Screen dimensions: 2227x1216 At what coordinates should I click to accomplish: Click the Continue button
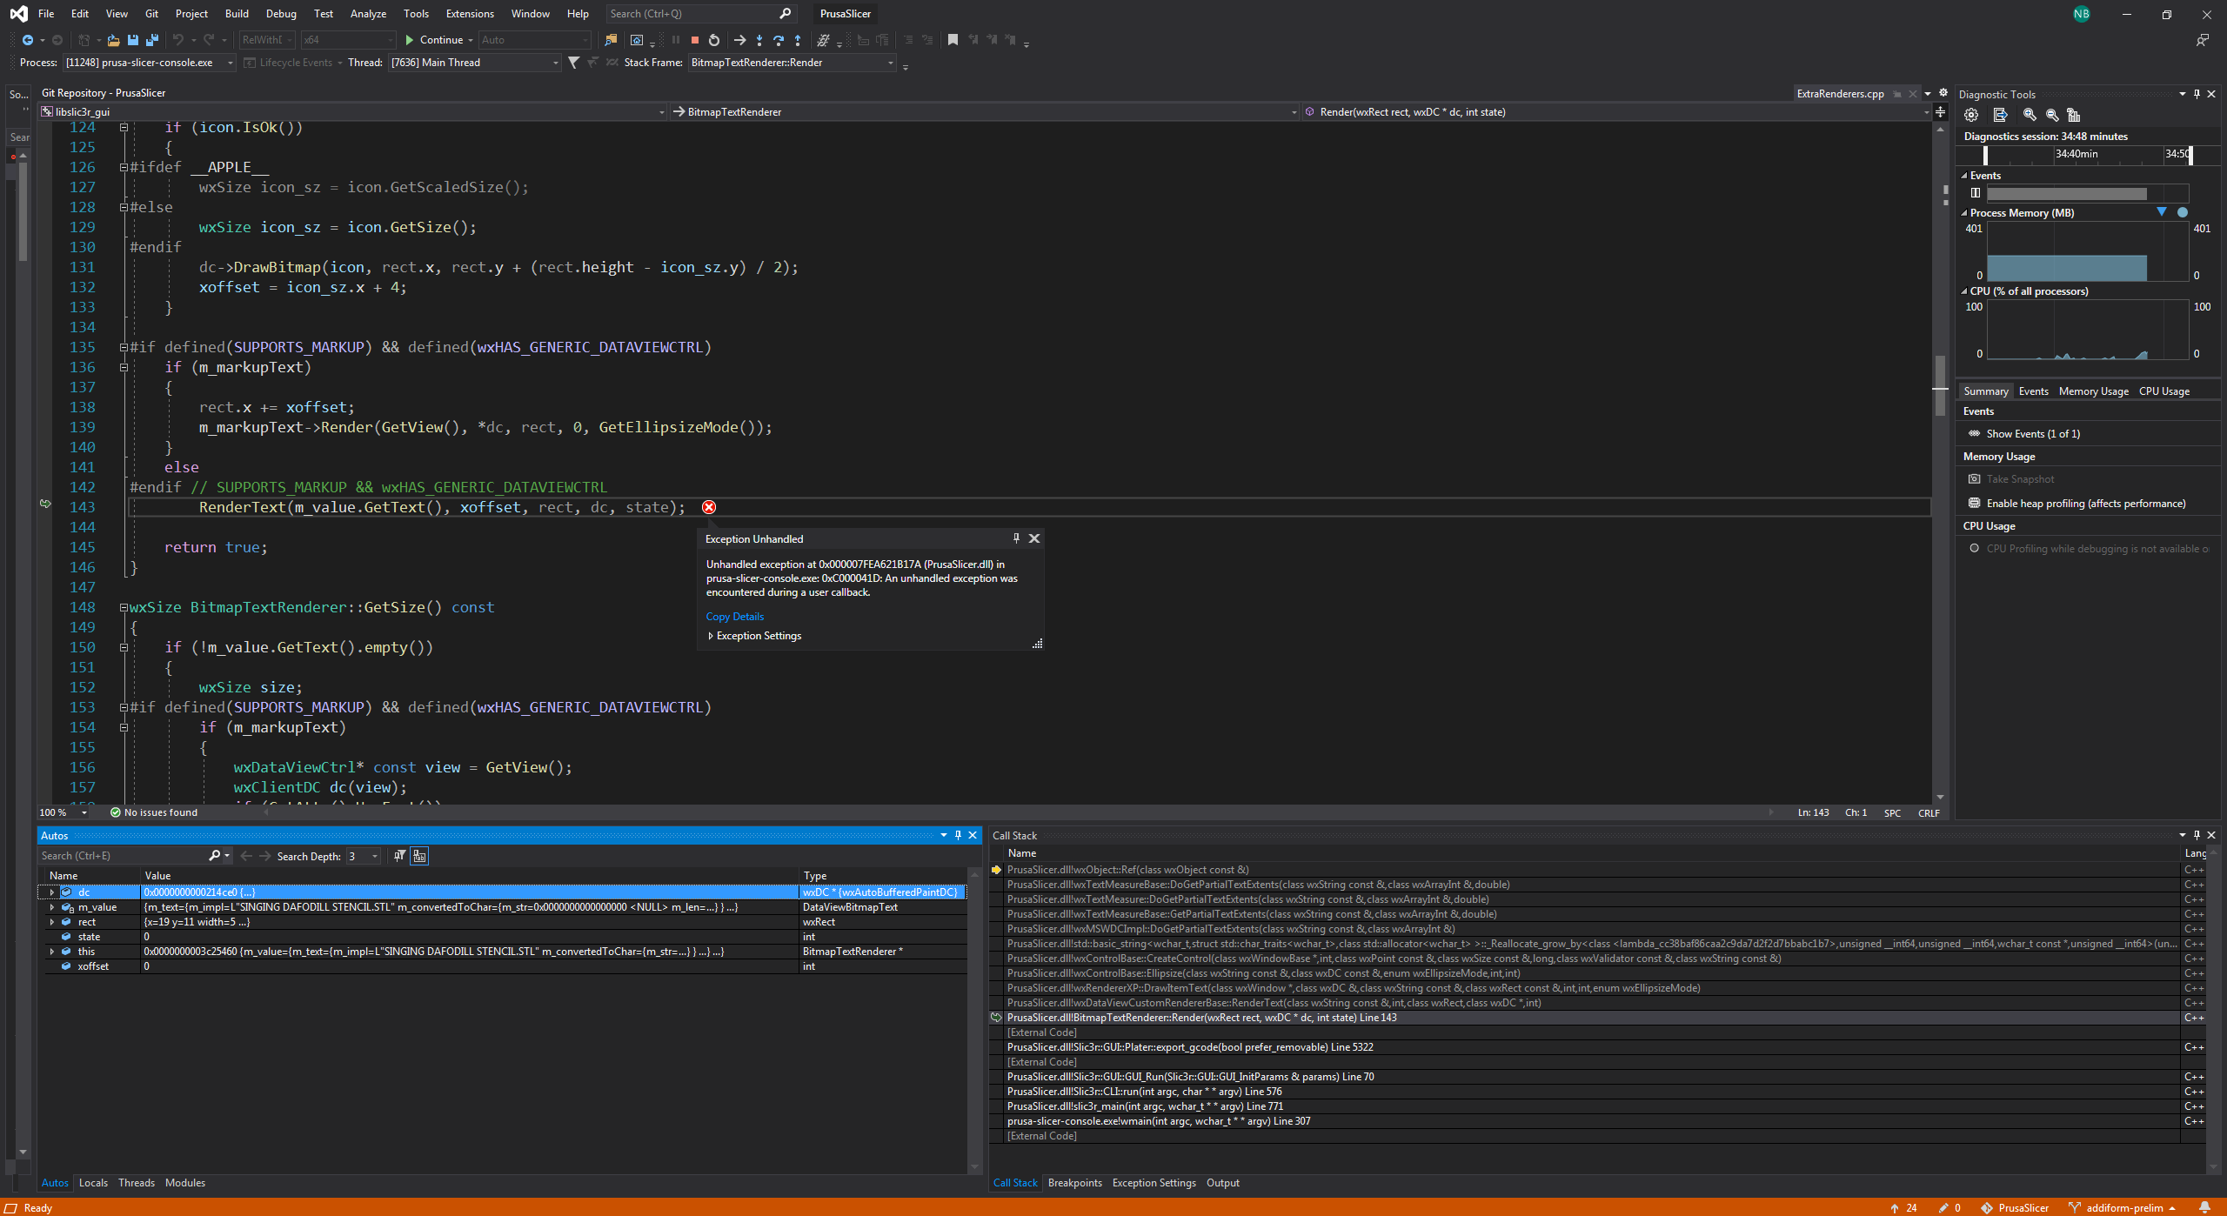point(438,40)
